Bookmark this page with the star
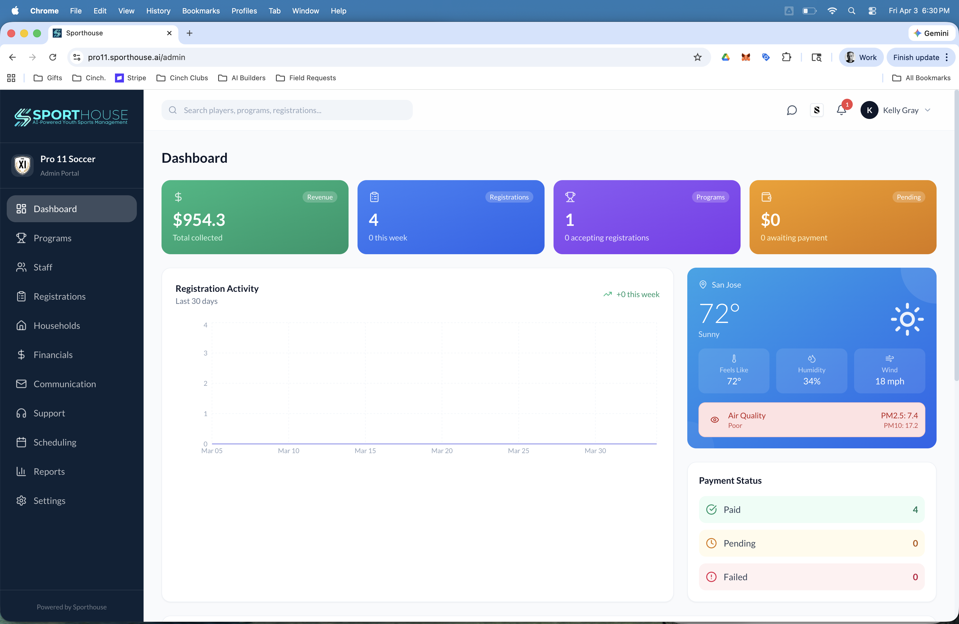 (697, 57)
